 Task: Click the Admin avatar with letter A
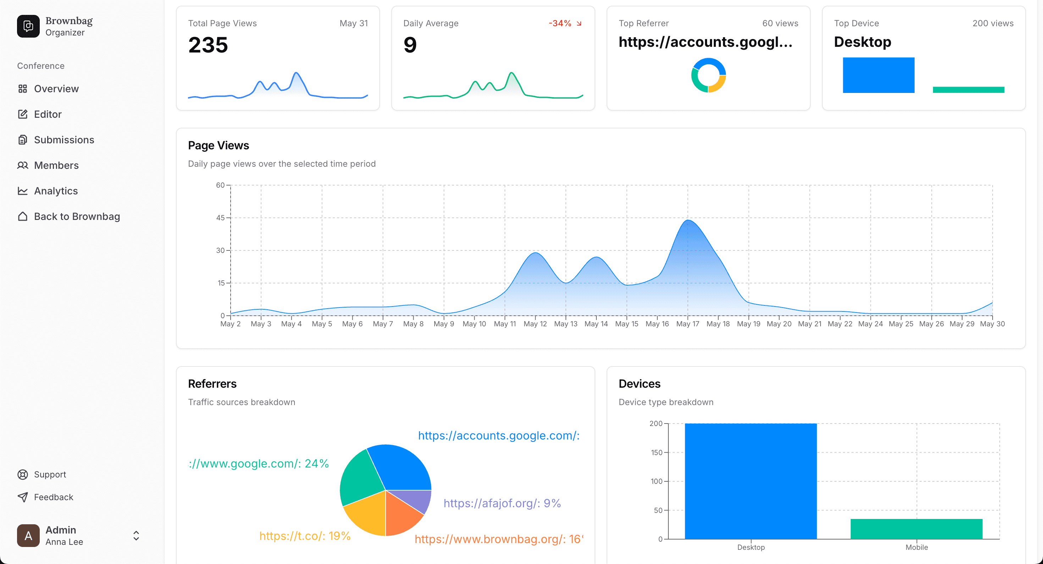point(28,535)
